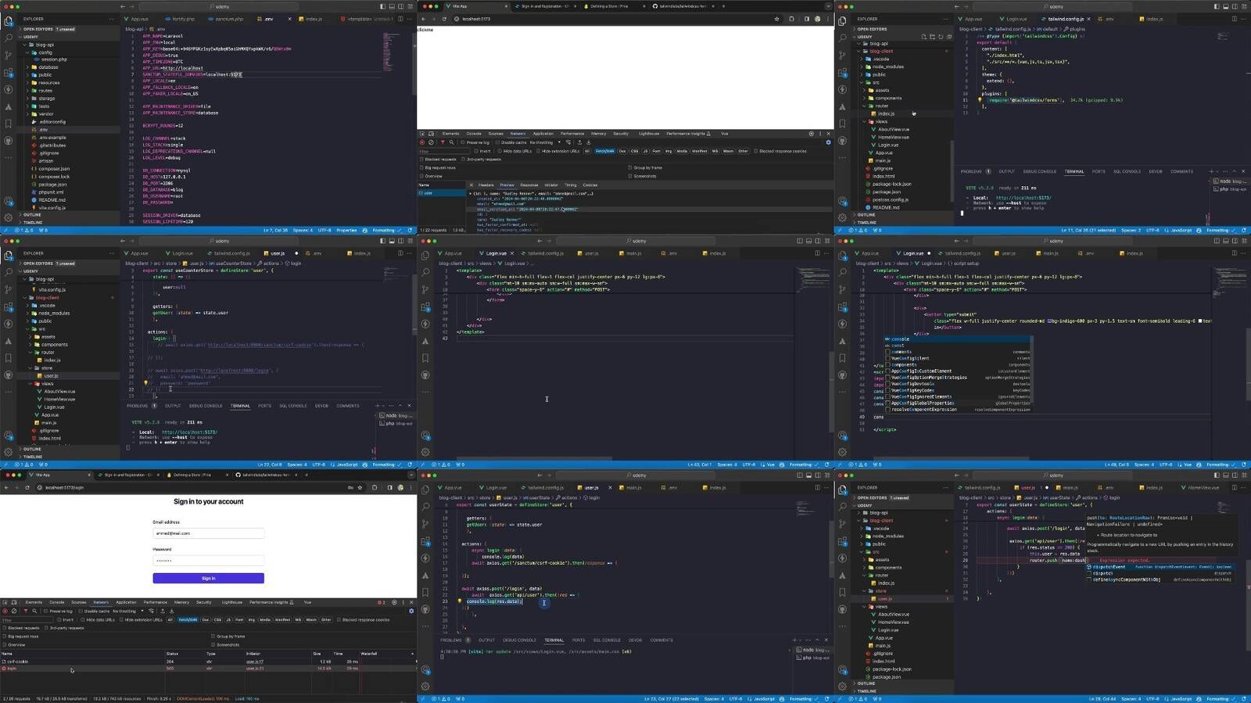Click lightbulb in tailwind.config.js editor
1251x703 pixels.
(x=980, y=99)
